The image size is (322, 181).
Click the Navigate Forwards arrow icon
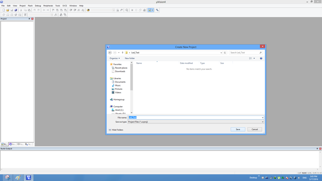click(x=48, y=10)
